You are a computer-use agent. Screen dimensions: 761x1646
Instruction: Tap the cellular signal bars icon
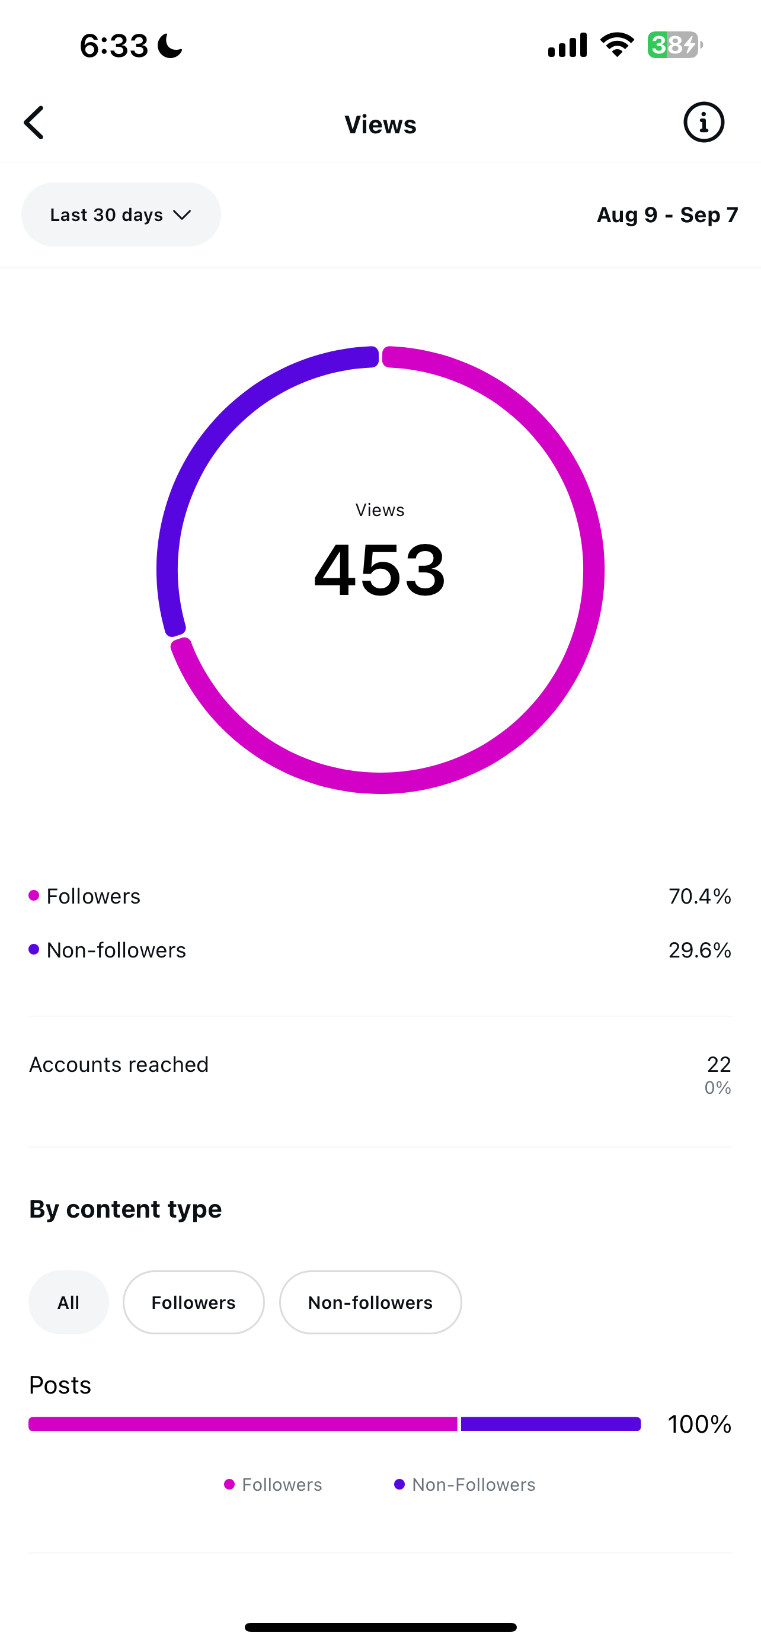[567, 44]
